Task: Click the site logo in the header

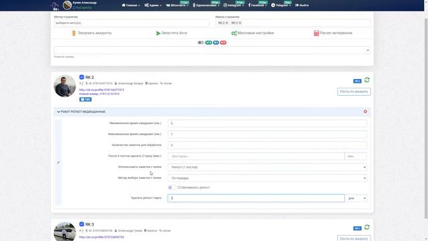Action: pos(55,6)
